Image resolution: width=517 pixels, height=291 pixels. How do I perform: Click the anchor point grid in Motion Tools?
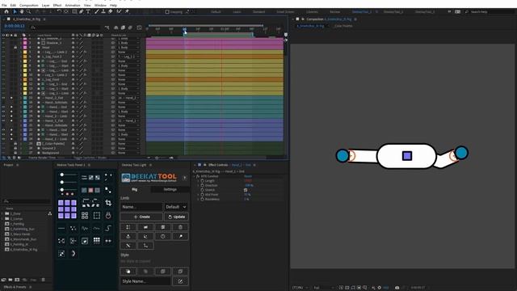67,209
